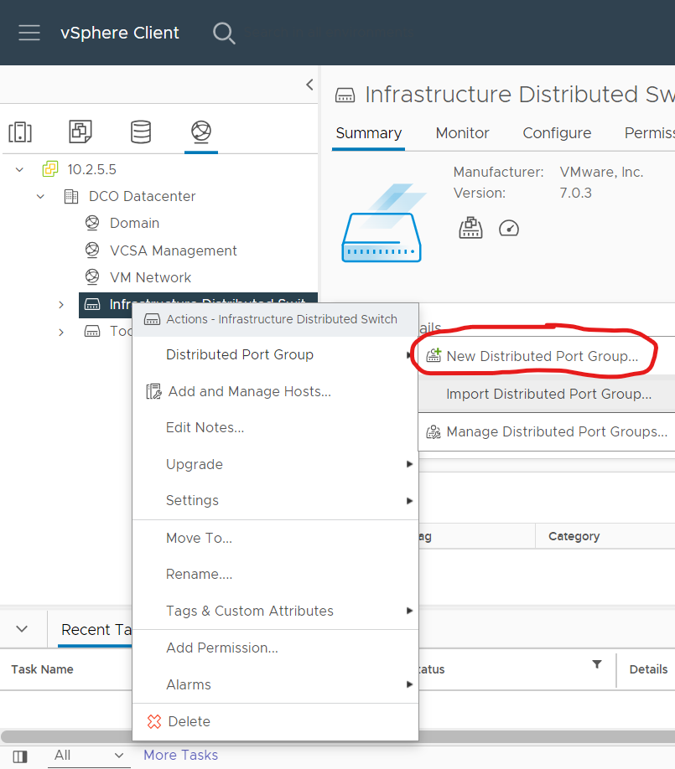Image resolution: width=675 pixels, height=769 pixels.
Task: Expand the Infrastructure Distributed Switch node
Action: (x=61, y=305)
